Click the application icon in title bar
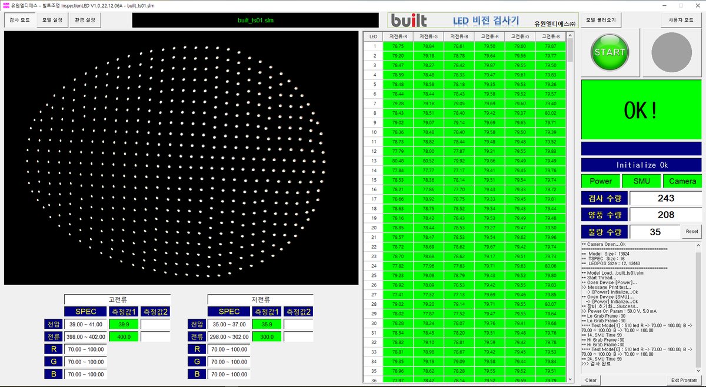This screenshot has width=706, height=387. pos(5,5)
